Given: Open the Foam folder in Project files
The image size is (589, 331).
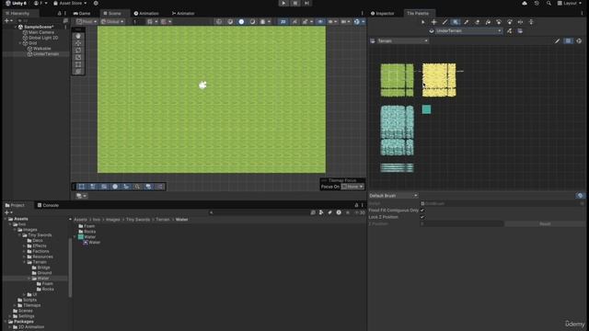Looking at the screenshot, I should pos(87,226).
